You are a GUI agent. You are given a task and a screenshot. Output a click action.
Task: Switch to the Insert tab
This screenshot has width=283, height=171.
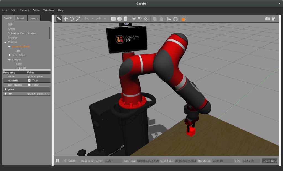pyautogui.click(x=21, y=18)
